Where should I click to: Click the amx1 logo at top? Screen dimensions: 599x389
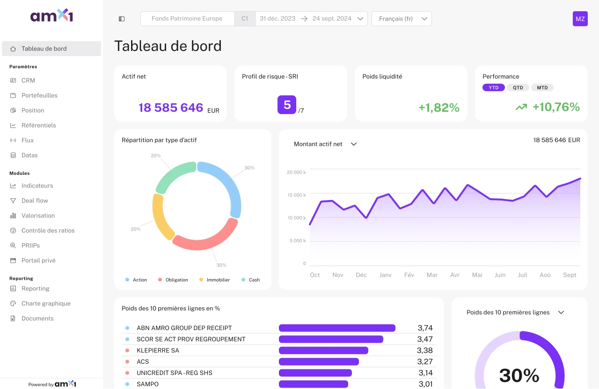click(51, 16)
